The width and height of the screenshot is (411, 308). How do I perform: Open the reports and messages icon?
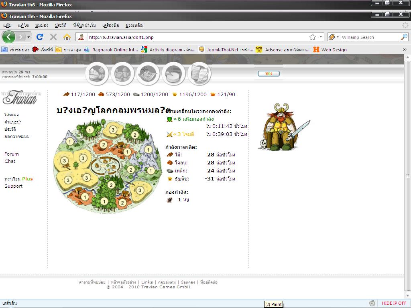pyautogui.click(x=199, y=74)
